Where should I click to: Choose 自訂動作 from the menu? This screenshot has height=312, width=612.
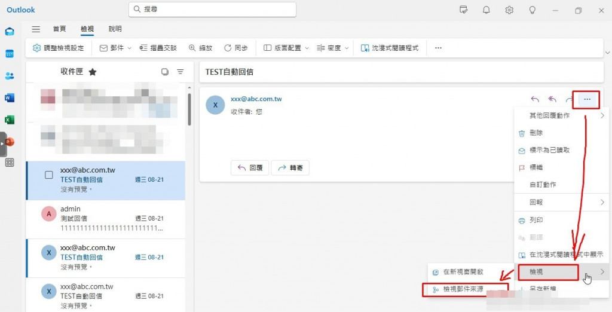click(561, 185)
